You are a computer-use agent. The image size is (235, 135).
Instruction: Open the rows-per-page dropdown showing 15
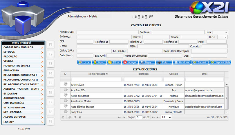[167, 117]
